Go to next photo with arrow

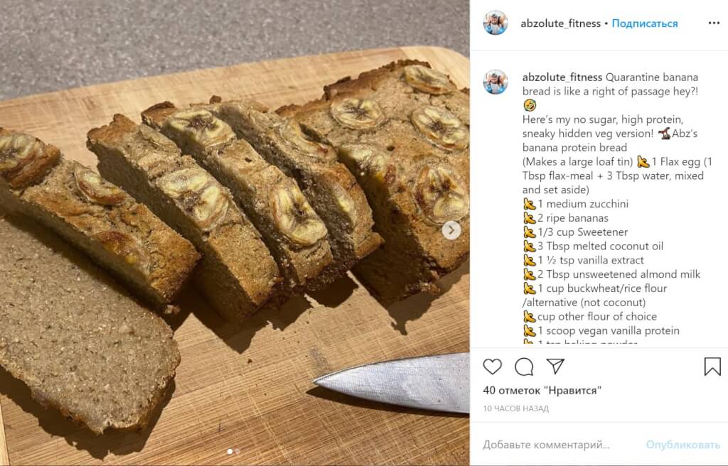click(451, 230)
